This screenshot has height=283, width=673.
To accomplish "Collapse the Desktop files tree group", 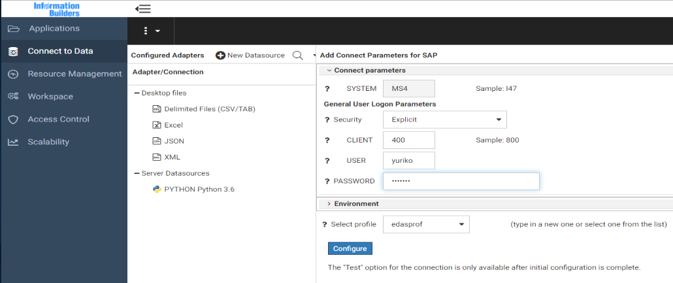I will pyautogui.click(x=137, y=93).
